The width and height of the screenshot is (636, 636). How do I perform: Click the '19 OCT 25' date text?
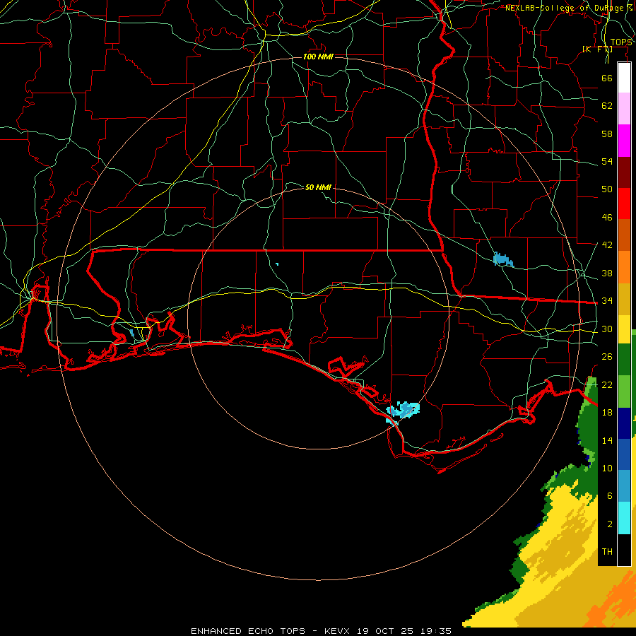(385, 631)
